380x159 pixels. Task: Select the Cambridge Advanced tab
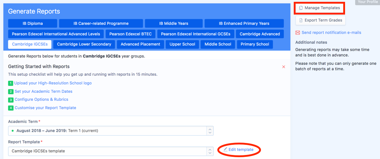[260, 34]
